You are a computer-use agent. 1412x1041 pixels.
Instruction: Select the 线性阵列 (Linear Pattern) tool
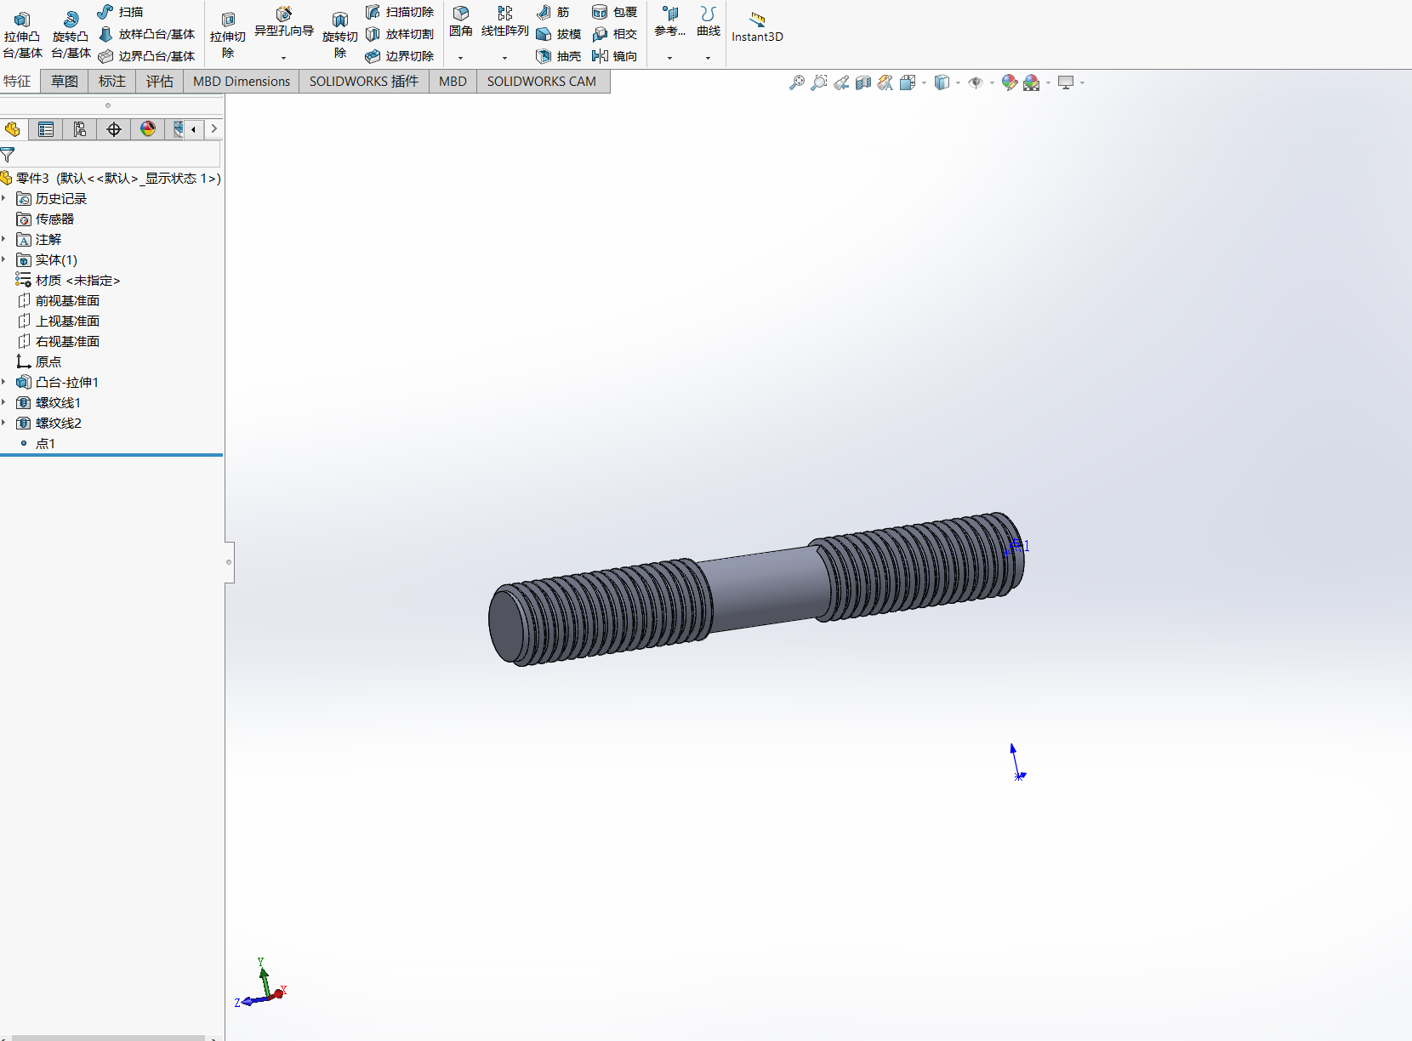[x=504, y=21]
